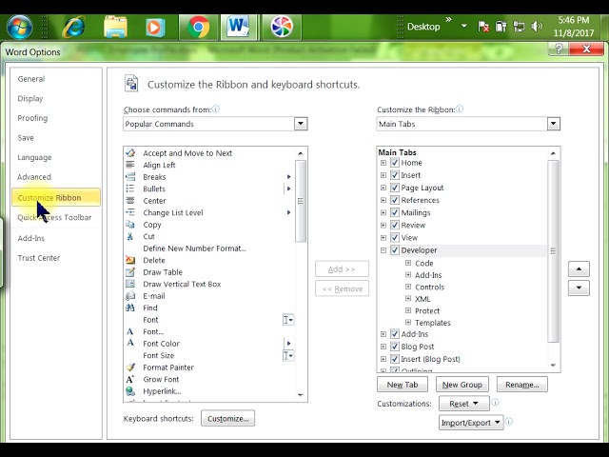
Task: Expand the Code group node
Action: pyautogui.click(x=408, y=263)
